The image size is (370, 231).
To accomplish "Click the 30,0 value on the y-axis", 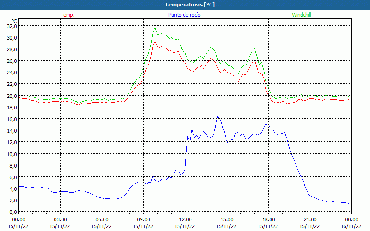I will tap(12, 38).
